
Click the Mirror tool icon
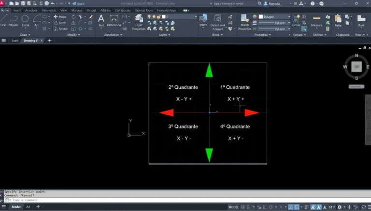pos(73,23)
